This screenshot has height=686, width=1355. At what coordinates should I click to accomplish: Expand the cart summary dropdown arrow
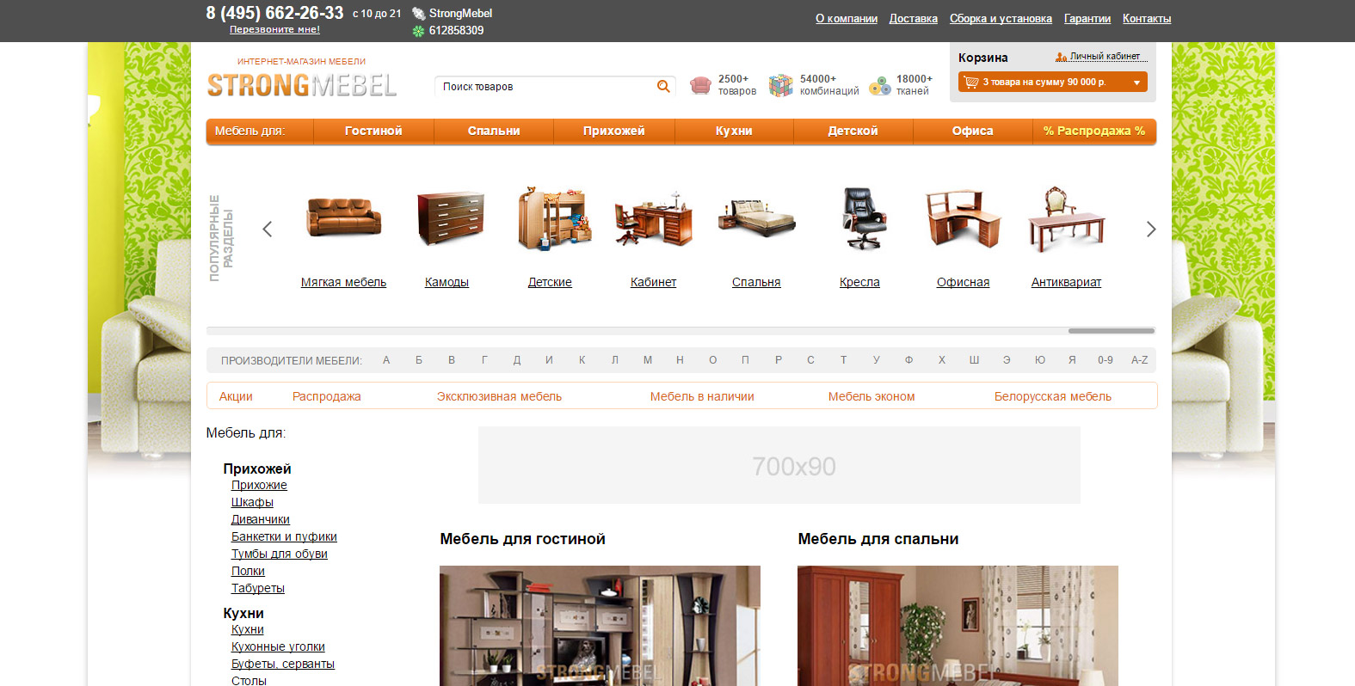coord(1136,83)
